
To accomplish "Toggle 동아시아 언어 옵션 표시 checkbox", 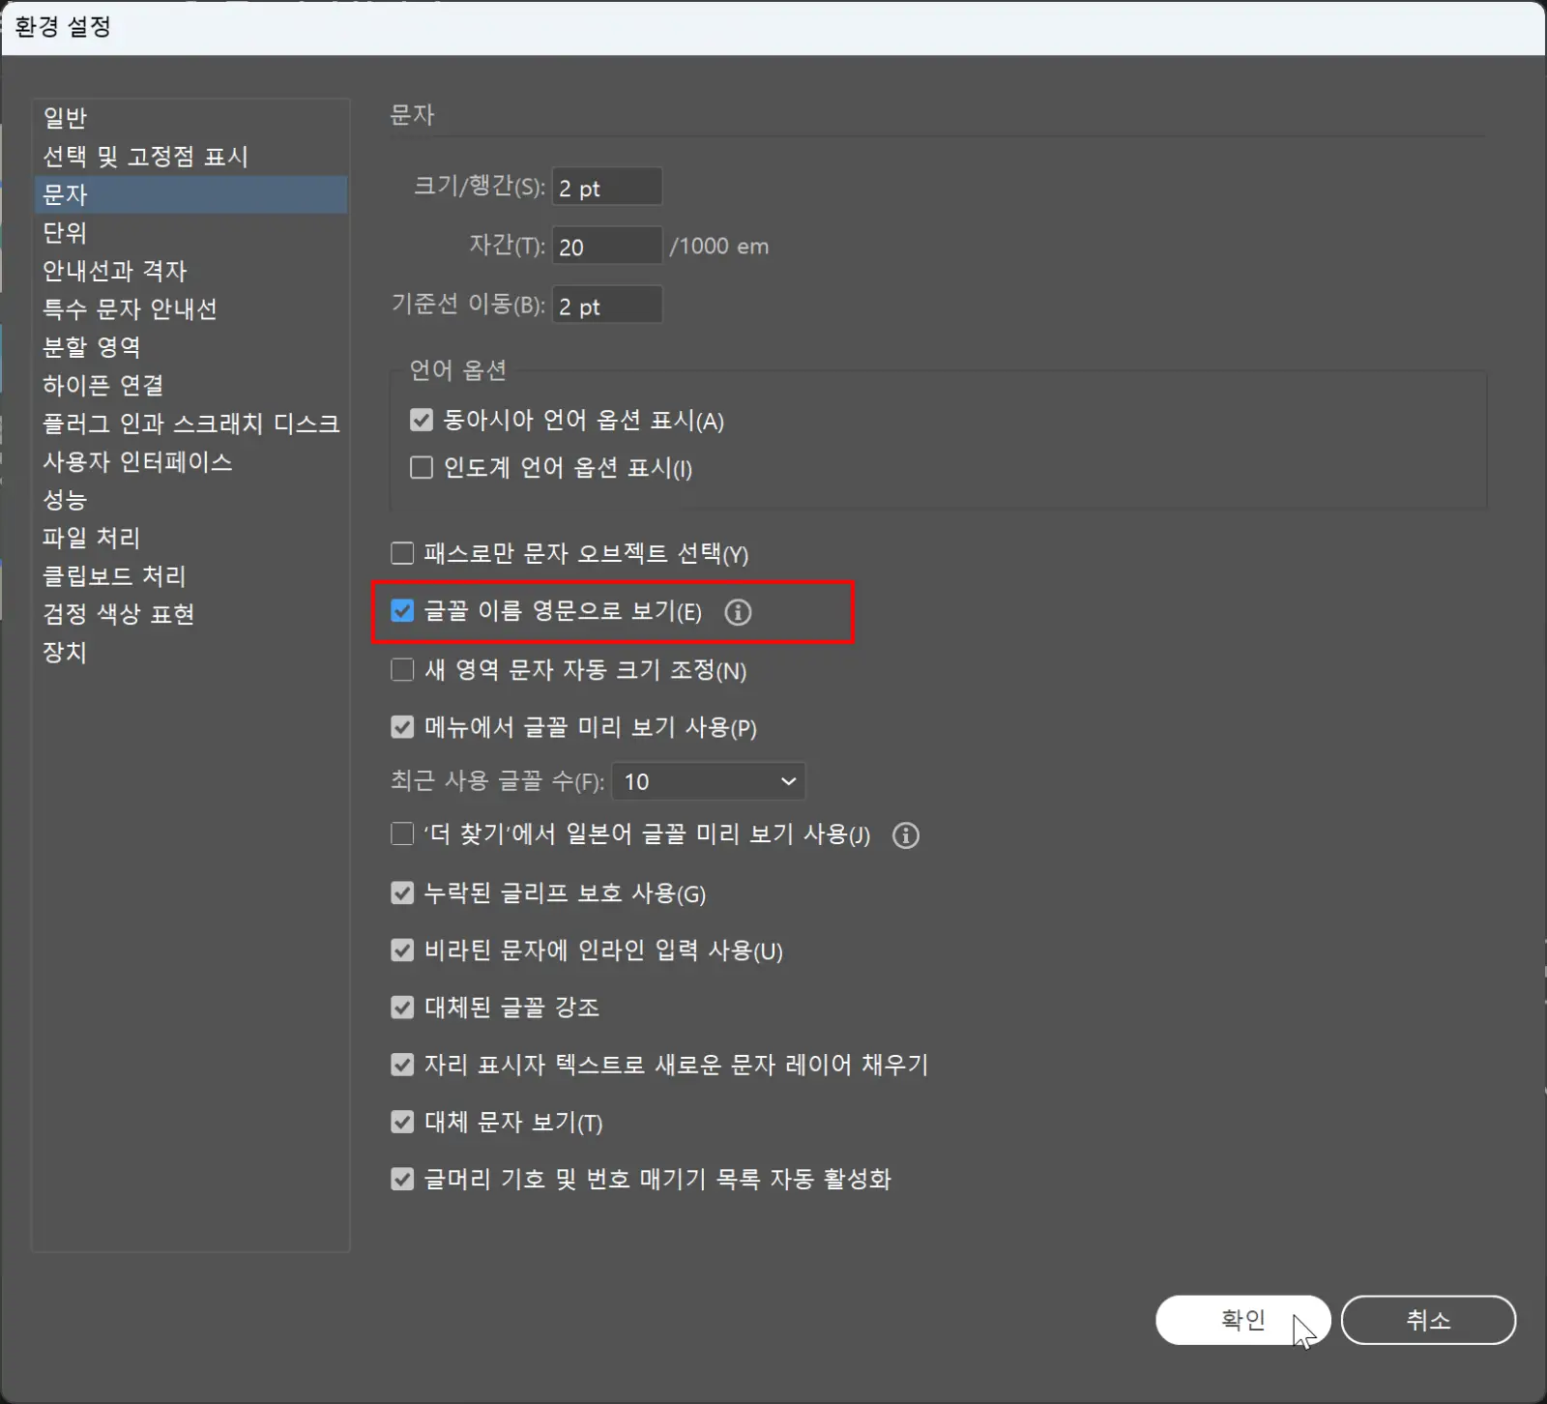I will [x=422, y=420].
